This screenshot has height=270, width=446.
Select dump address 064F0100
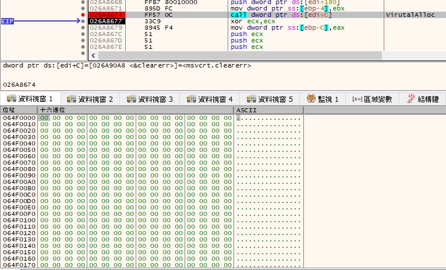(19, 221)
